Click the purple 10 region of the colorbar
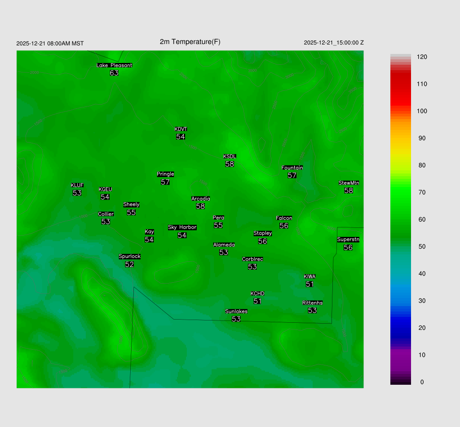This screenshot has width=460, height=427. click(400, 355)
